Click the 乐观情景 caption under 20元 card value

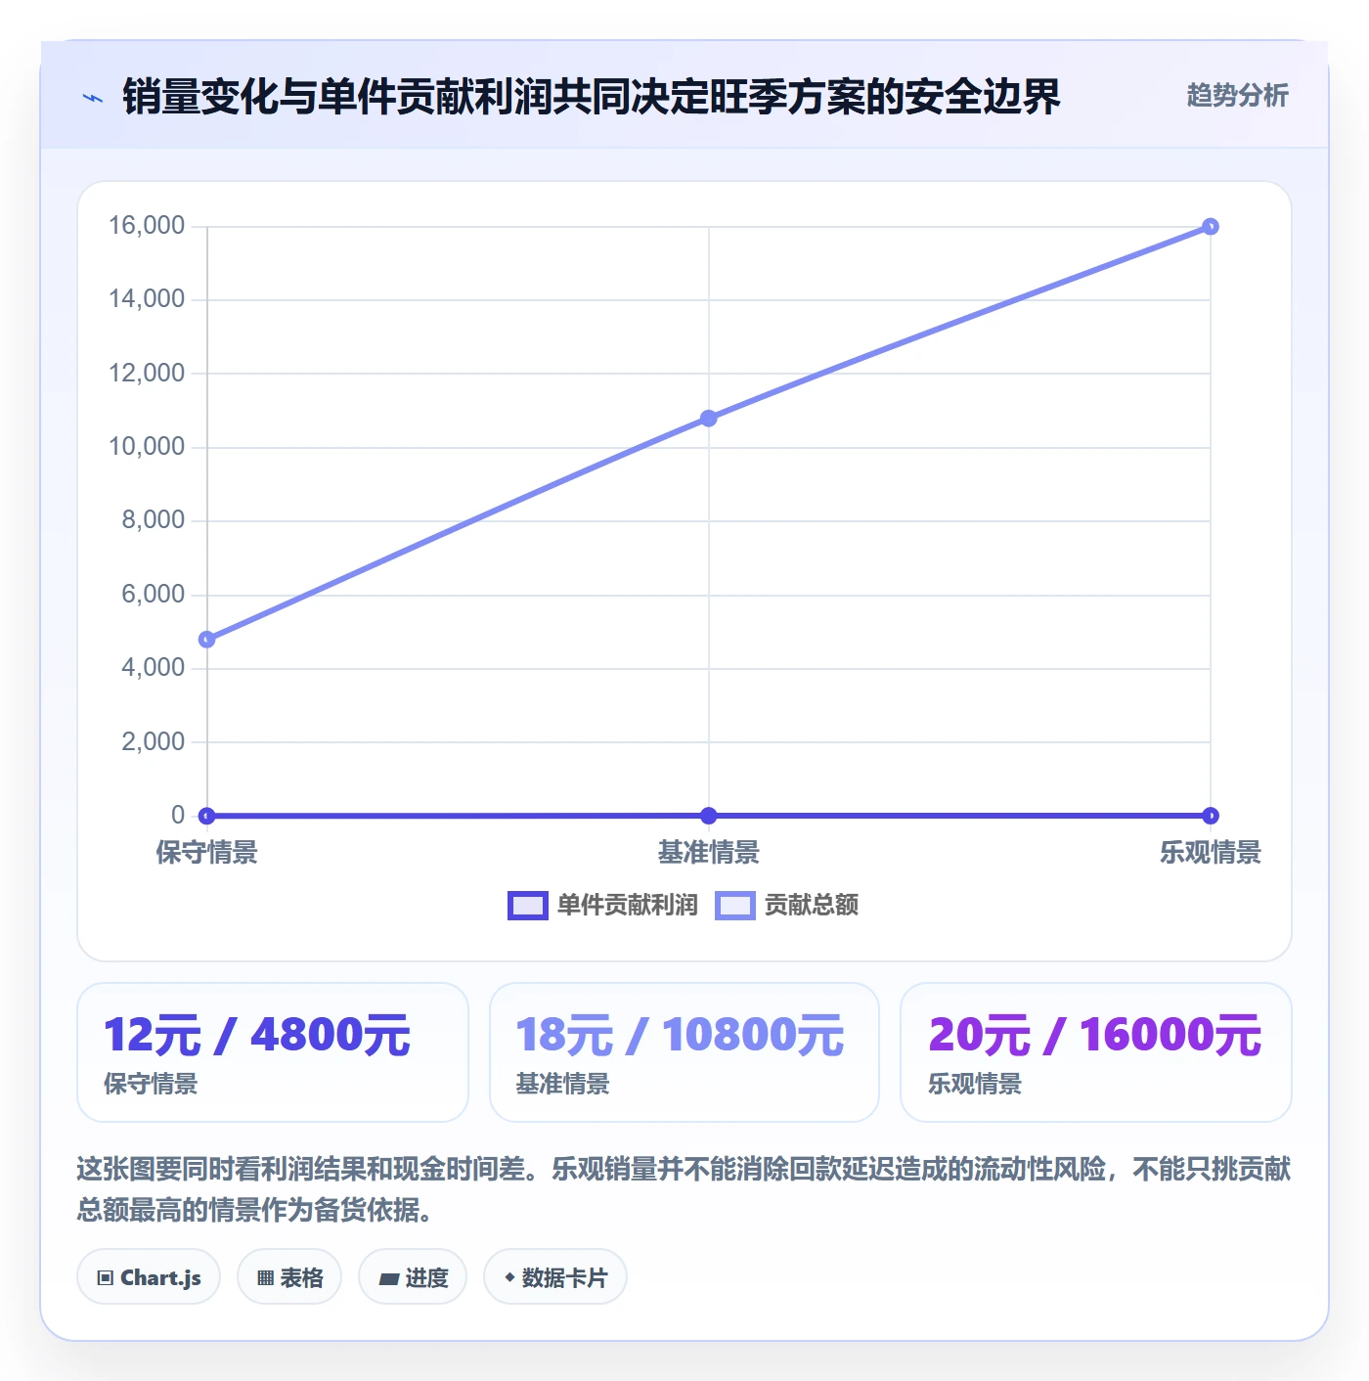coord(975,1085)
